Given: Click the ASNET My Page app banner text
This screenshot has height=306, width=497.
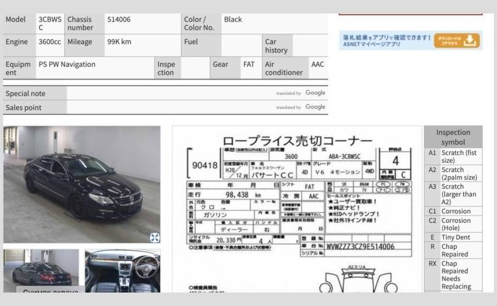Looking at the screenshot, I should pyautogui.click(x=387, y=40).
